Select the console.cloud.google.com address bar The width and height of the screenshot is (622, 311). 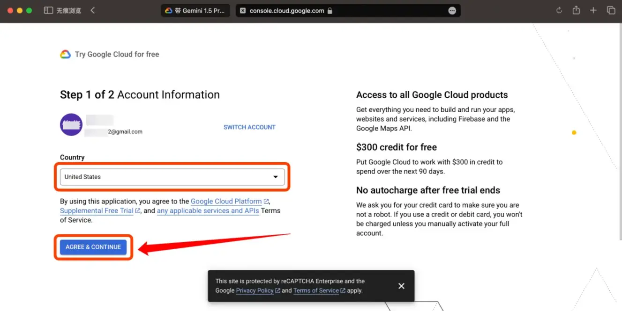[348, 11]
